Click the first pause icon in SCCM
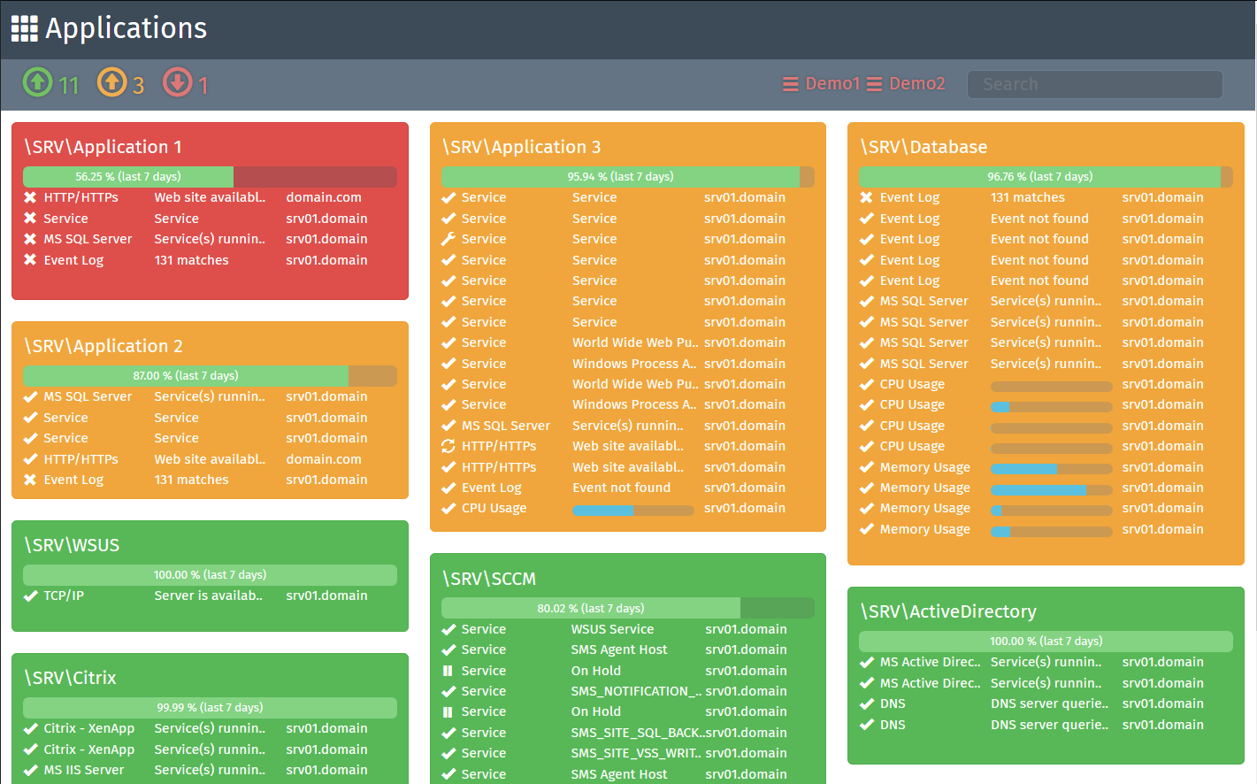The width and height of the screenshot is (1257, 784). point(448,671)
